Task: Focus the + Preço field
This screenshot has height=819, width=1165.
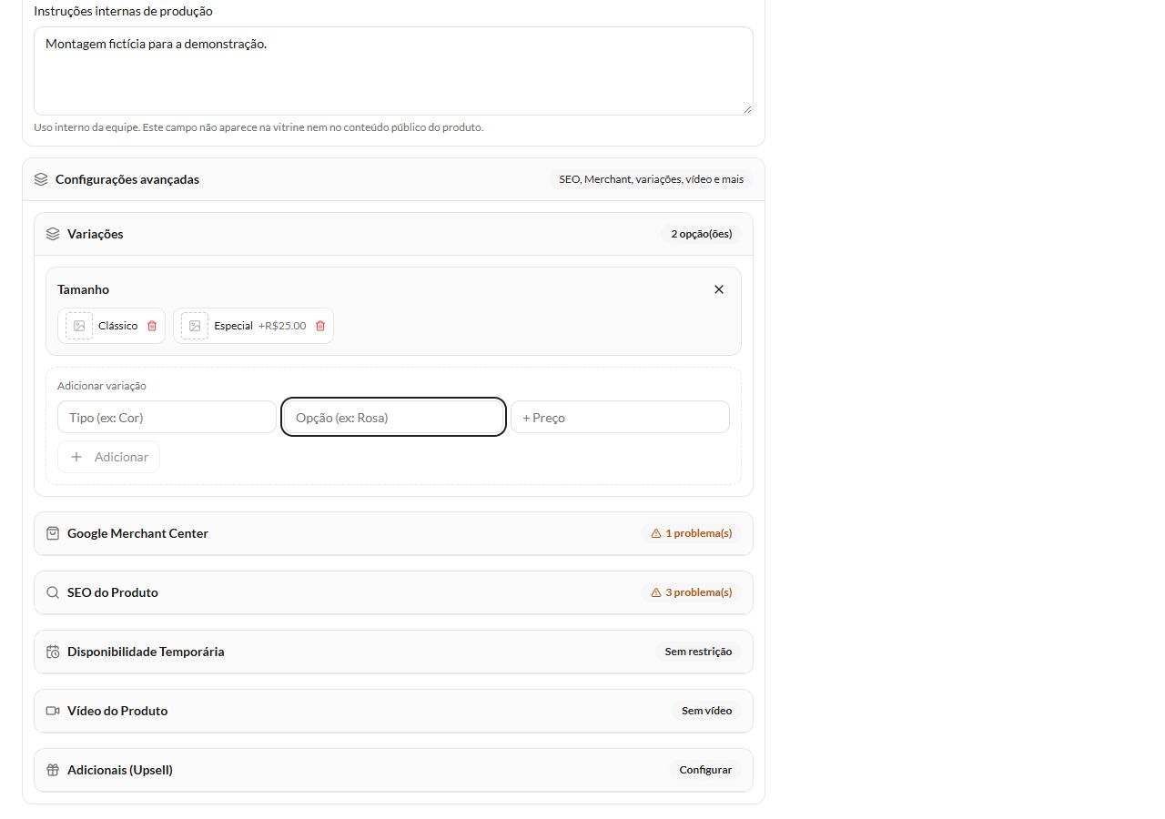Action: coord(620,418)
